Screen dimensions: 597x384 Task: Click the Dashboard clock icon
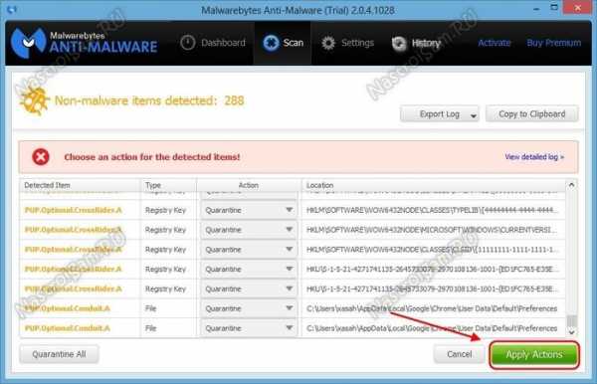coord(187,43)
